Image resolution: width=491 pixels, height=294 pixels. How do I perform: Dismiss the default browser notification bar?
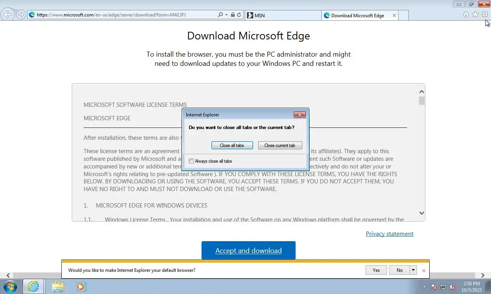[x=423, y=271]
